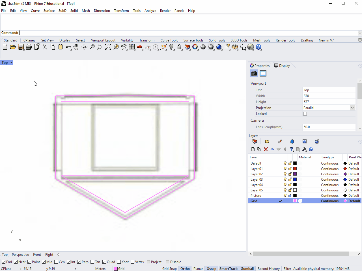The height and width of the screenshot is (271, 362).
Task: Open the Display panel tab
Action: [282, 66]
